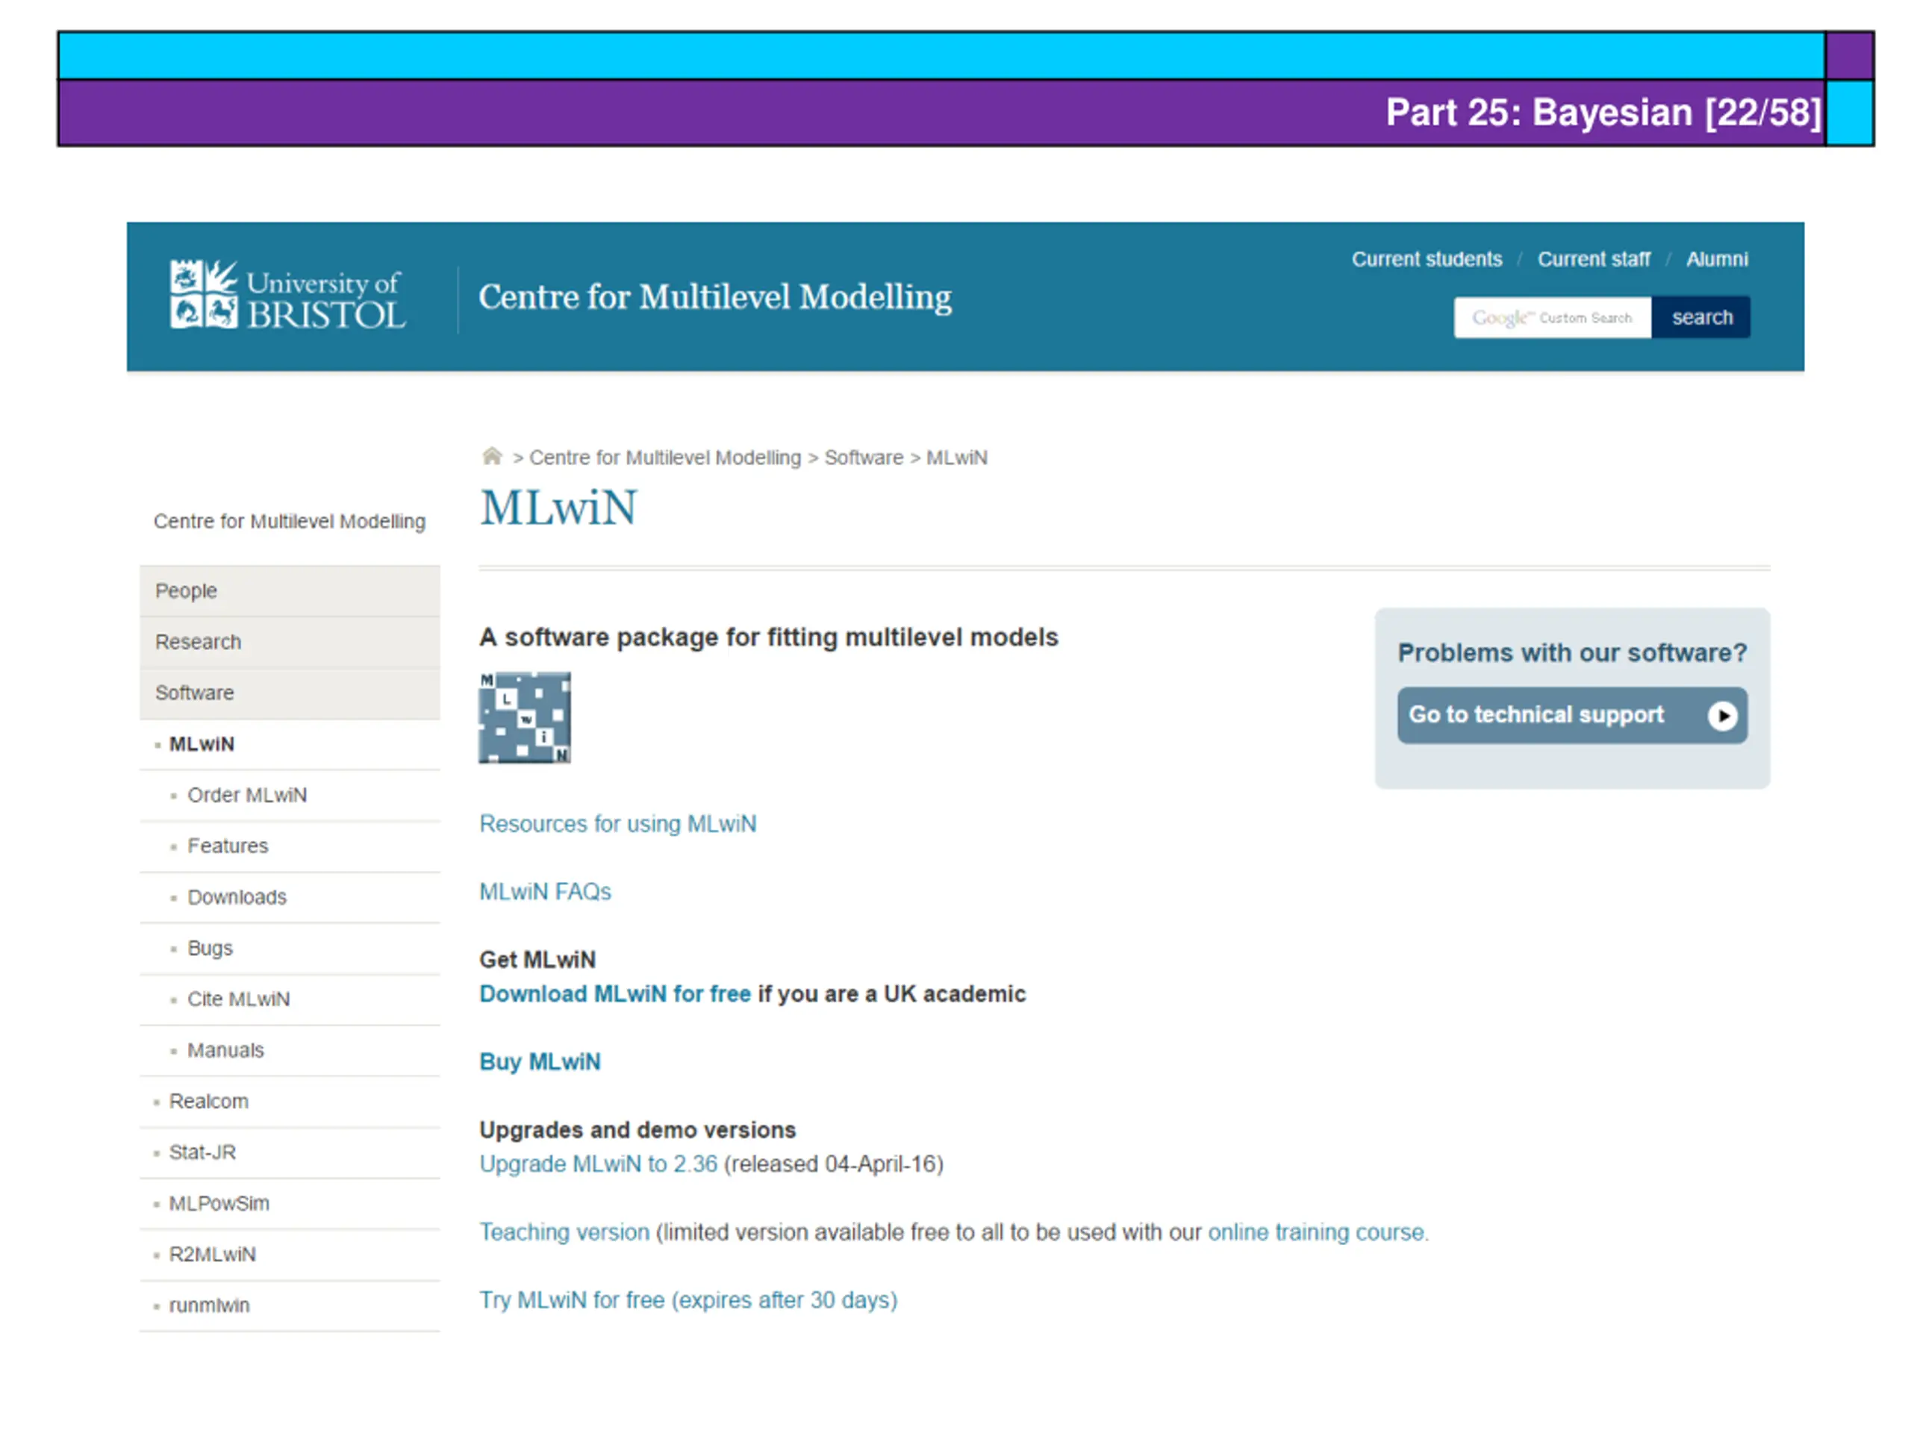Open the Software menu item
Screen dimensions: 1911x1433
[x=290, y=693]
